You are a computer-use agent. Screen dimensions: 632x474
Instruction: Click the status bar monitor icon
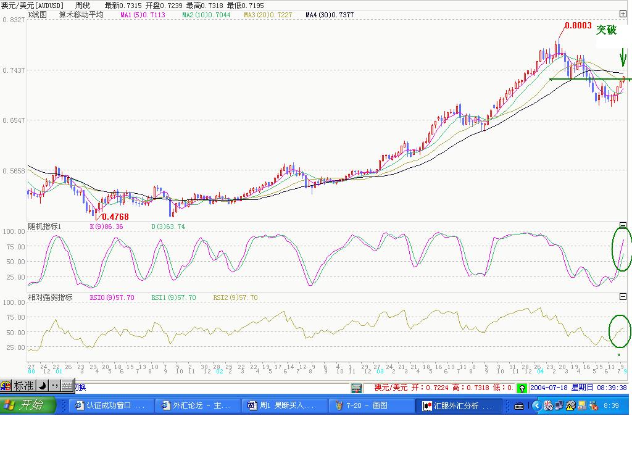point(356,388)
